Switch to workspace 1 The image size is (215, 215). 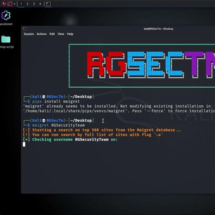[x=21, y=4]
